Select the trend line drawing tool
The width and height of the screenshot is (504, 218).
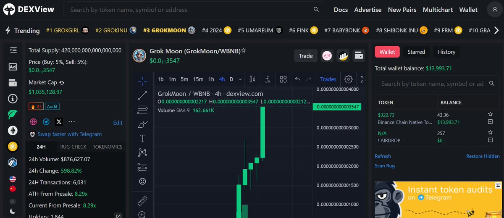[142, 95]
